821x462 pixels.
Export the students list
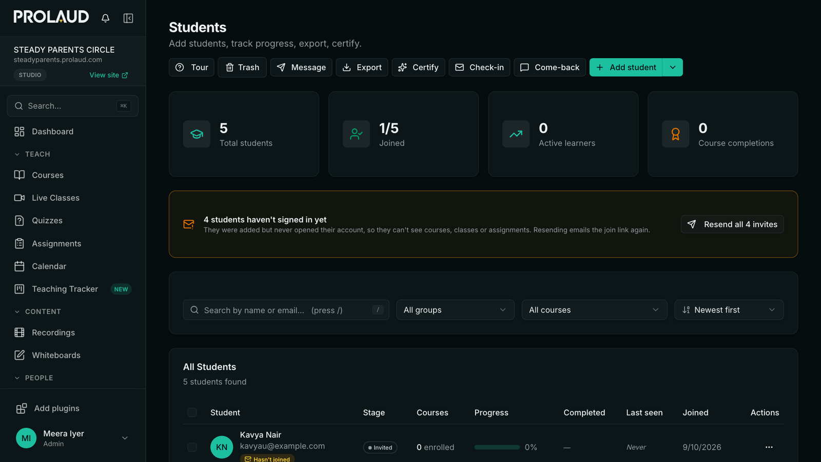[362, 67]
